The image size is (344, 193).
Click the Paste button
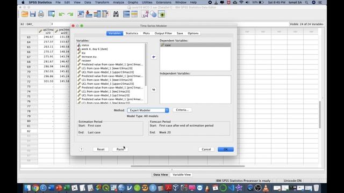[120, 149]
